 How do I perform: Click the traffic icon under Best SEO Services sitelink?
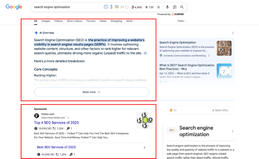[39, 154]
